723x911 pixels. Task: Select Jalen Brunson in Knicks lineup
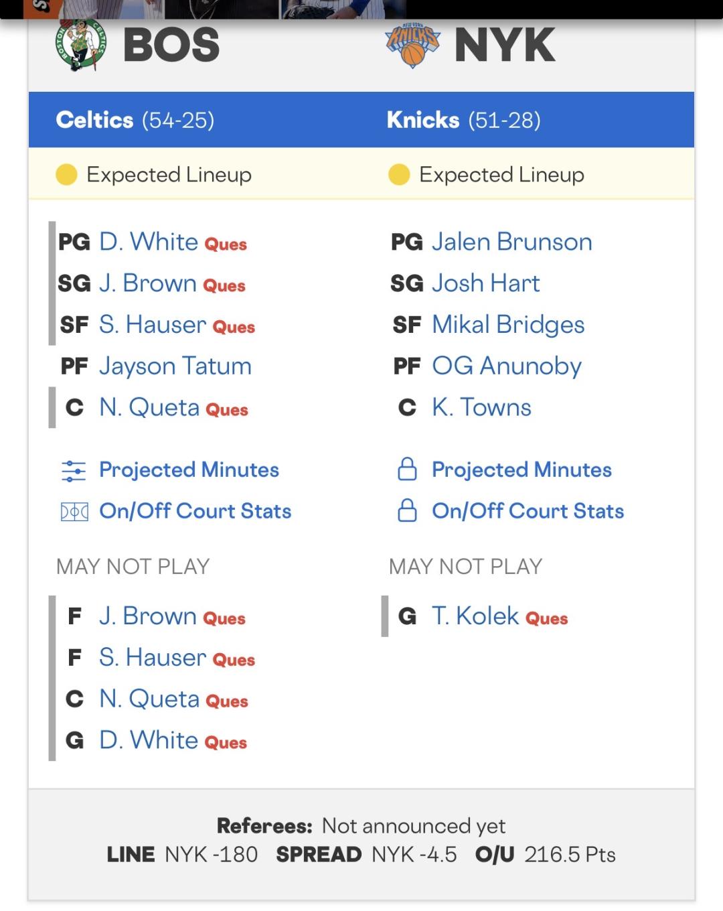[511, 242]
